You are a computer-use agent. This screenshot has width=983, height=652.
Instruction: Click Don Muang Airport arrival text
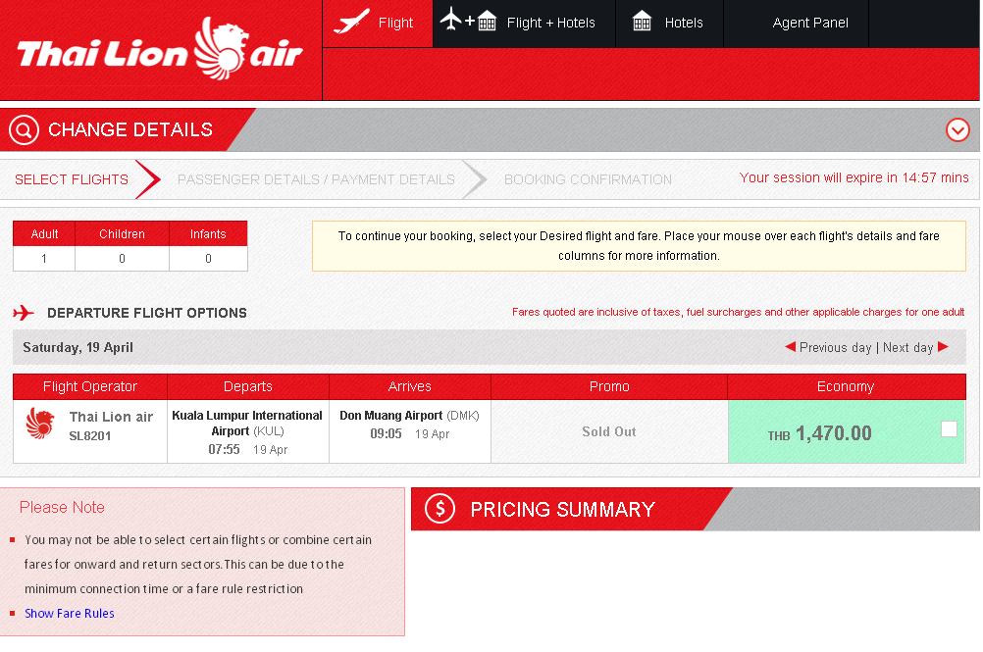click(409, 416)
